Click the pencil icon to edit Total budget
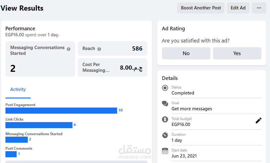The image size is (270, 163). pos(258,121)
